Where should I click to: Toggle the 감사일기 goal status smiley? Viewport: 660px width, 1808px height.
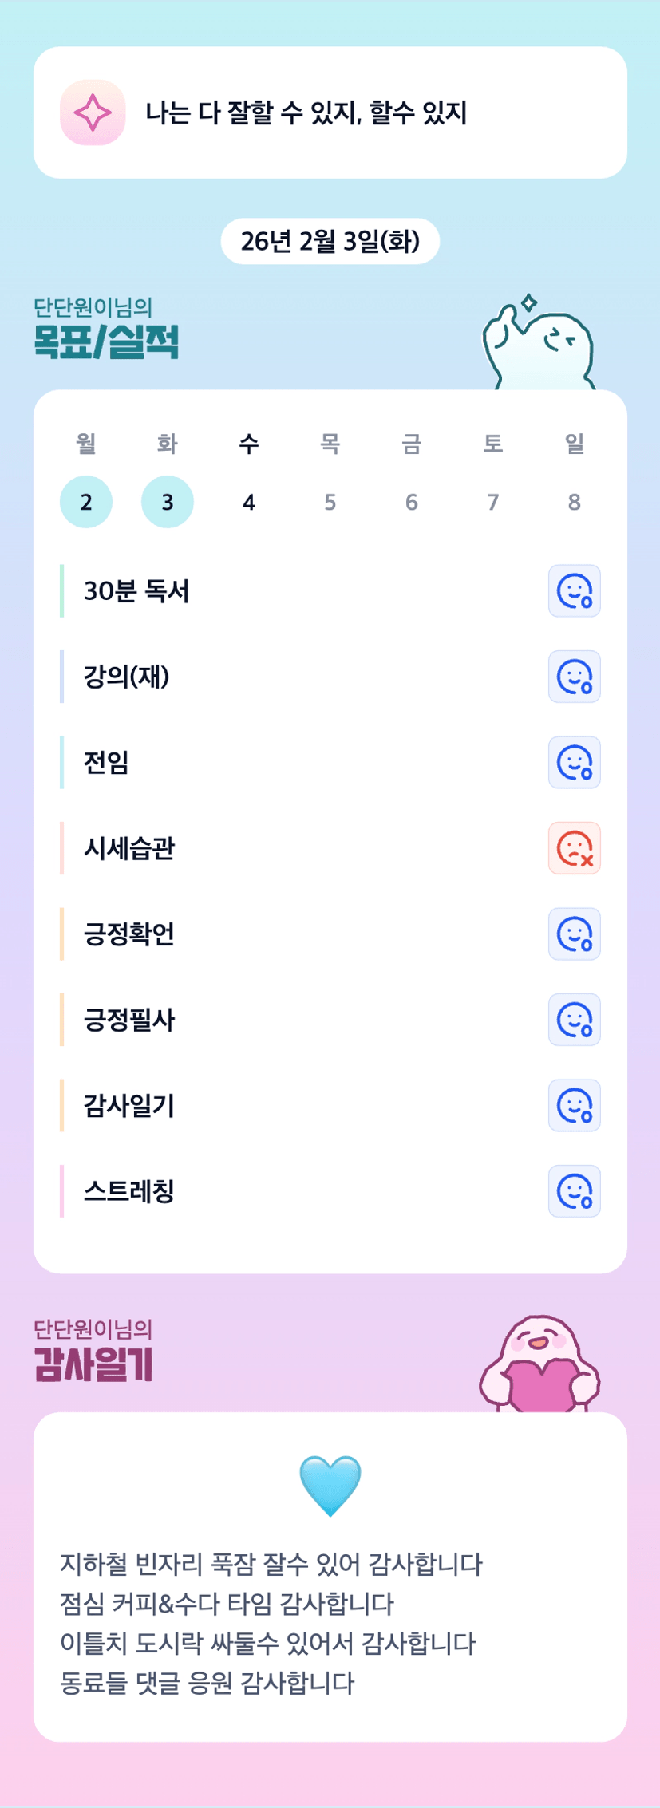click(574, 1106)
